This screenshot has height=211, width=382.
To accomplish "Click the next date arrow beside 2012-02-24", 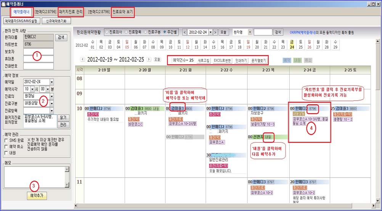I will point(215,32).
